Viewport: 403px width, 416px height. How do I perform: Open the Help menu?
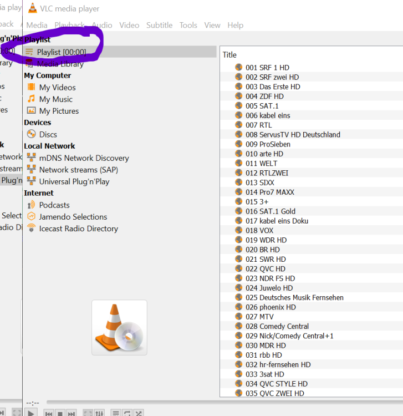[235, 25]
